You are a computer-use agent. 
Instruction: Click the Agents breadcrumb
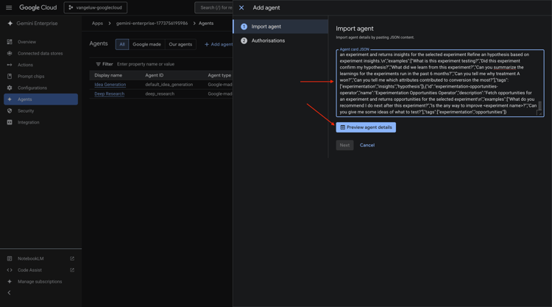coord(206,24)
